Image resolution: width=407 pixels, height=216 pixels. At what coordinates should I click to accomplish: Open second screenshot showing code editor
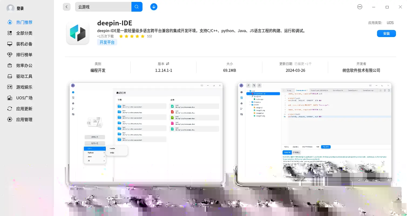315,132
